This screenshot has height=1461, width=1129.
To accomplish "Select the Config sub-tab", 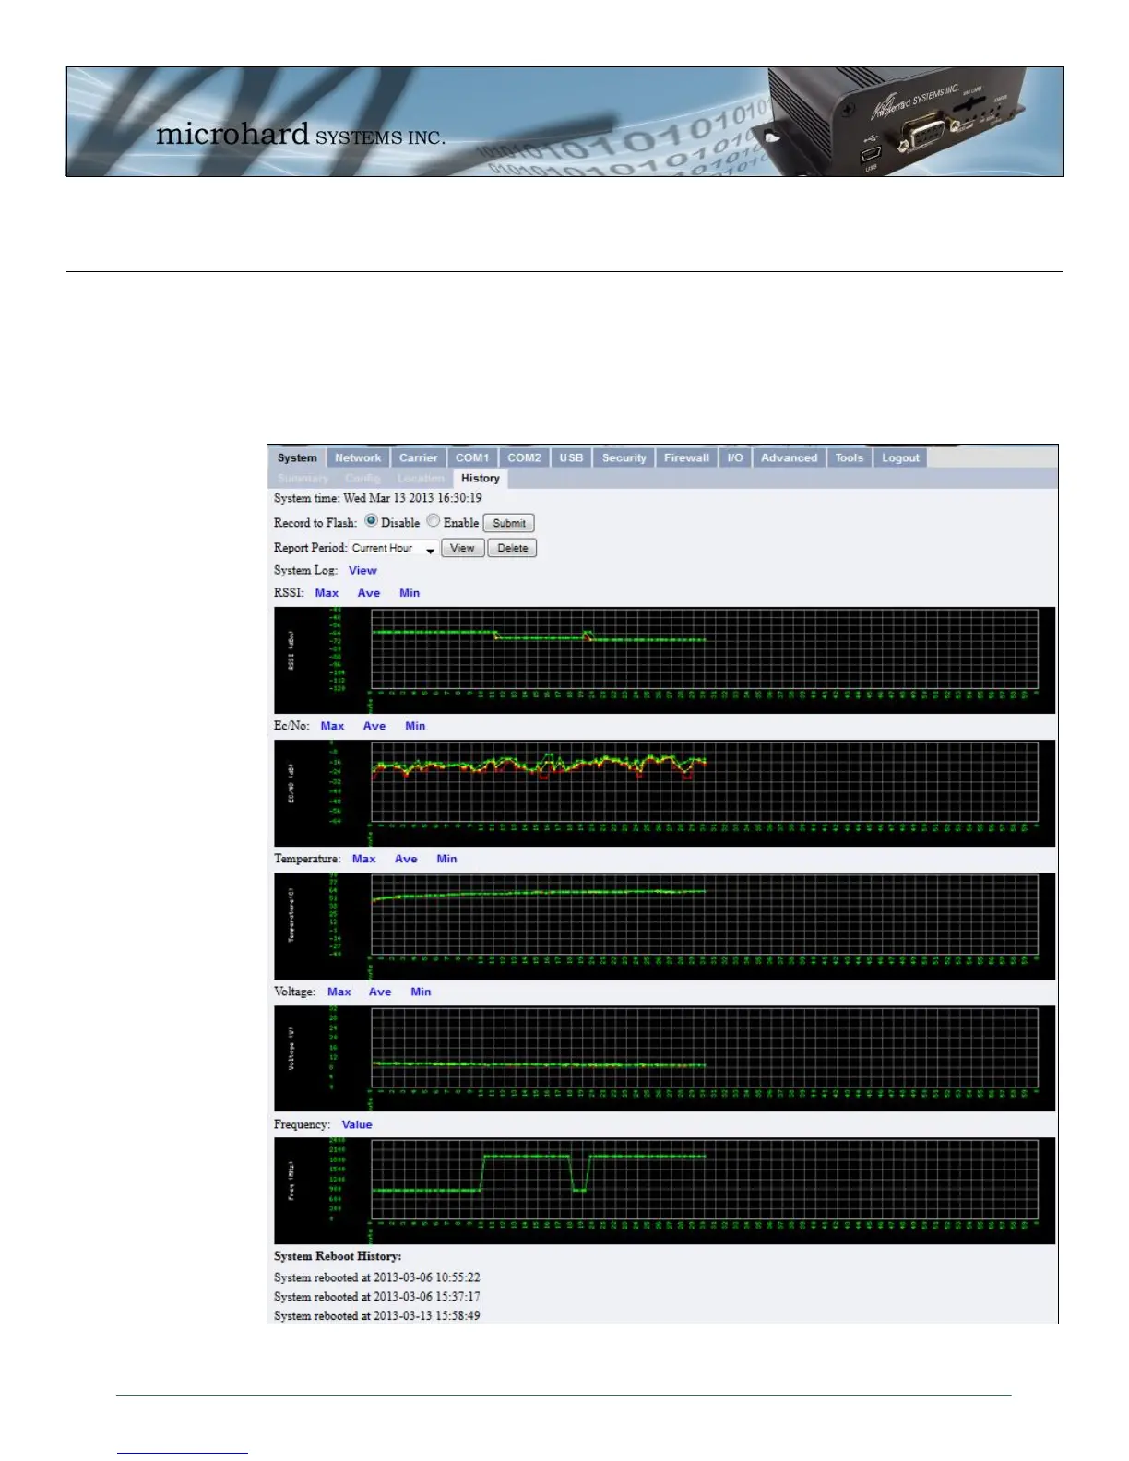I will click(x=362, y=478).
